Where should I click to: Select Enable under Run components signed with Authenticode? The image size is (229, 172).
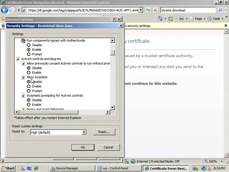tap(29, 50)
